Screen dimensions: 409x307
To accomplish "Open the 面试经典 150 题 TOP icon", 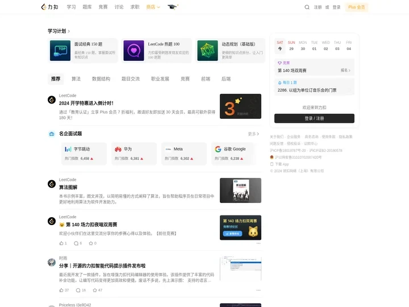I will (x=60, y=51).
